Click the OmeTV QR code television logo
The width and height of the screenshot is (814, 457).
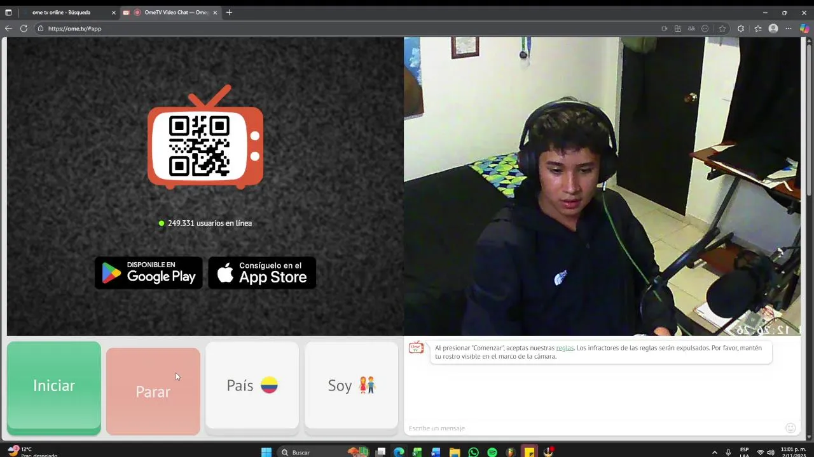[205, 138]
